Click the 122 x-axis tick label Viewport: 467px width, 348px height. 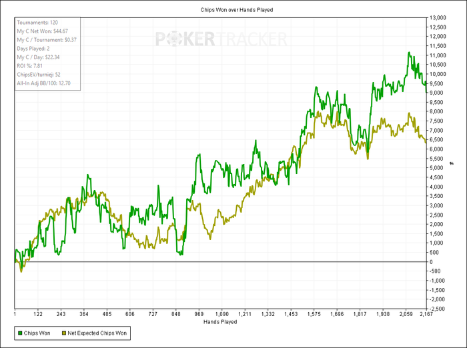tap(38, 314)
